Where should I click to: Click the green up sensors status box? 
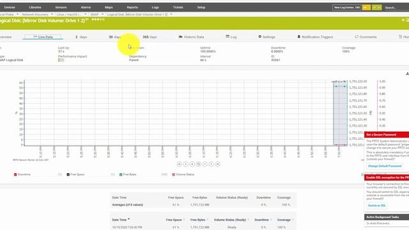(376, 8)
